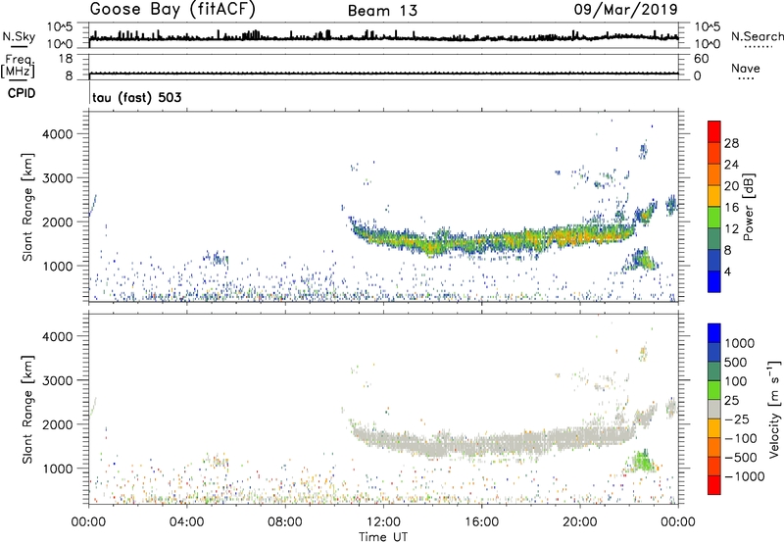784x543 pixels.
Task: Click the date '09/Mar/2019'
Action: point(625,10)
